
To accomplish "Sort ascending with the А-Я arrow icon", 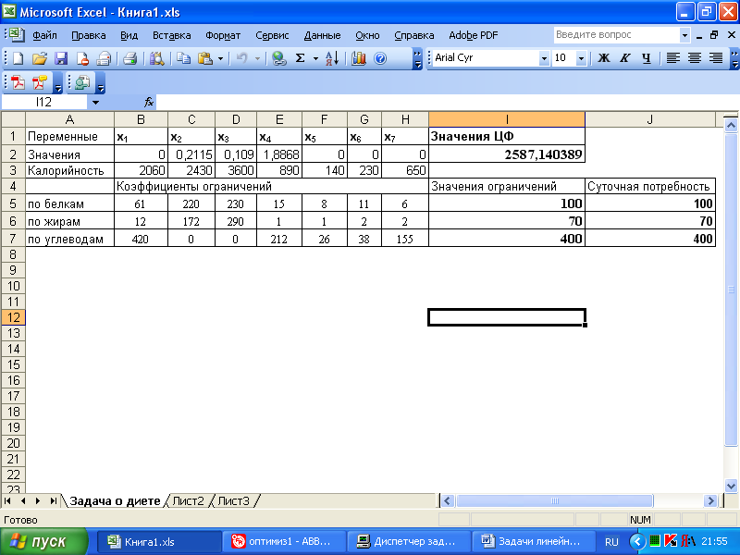I will [332, 58].
